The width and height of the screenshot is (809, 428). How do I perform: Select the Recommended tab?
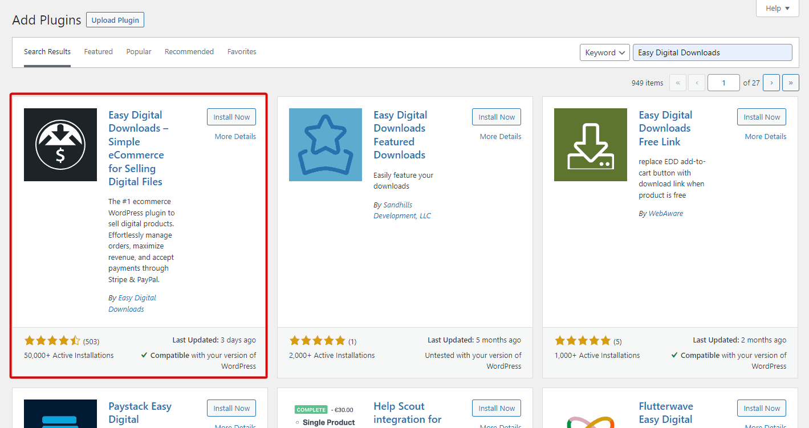[189, 52]
